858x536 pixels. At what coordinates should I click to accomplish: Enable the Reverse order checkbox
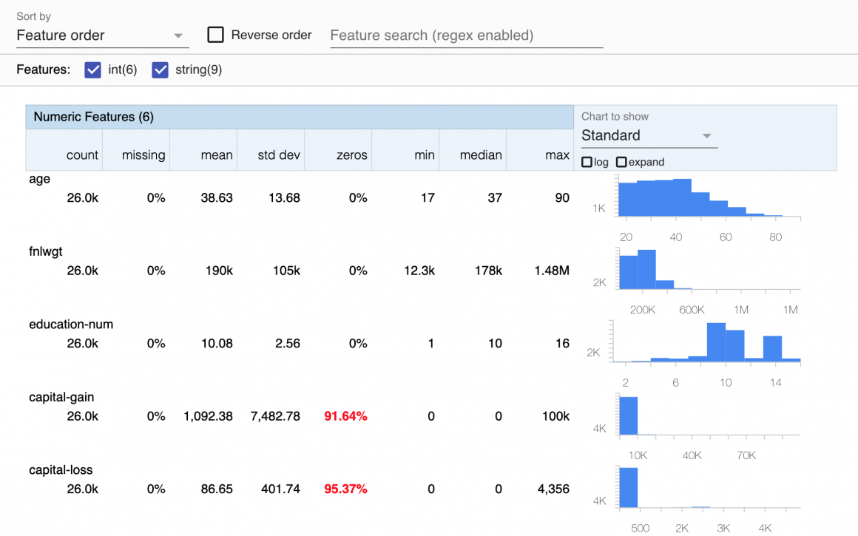click(216, 35)
